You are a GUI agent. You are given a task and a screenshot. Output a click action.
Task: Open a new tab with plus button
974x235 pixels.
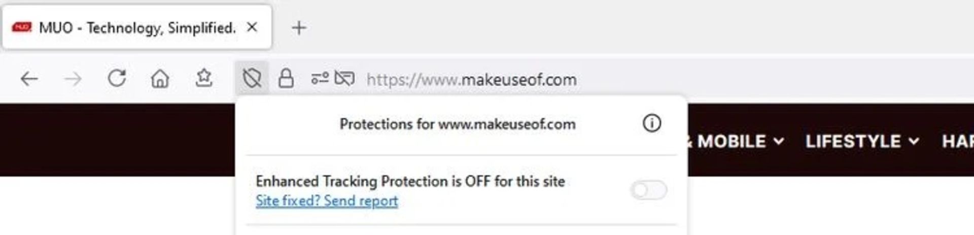[299, 28]
